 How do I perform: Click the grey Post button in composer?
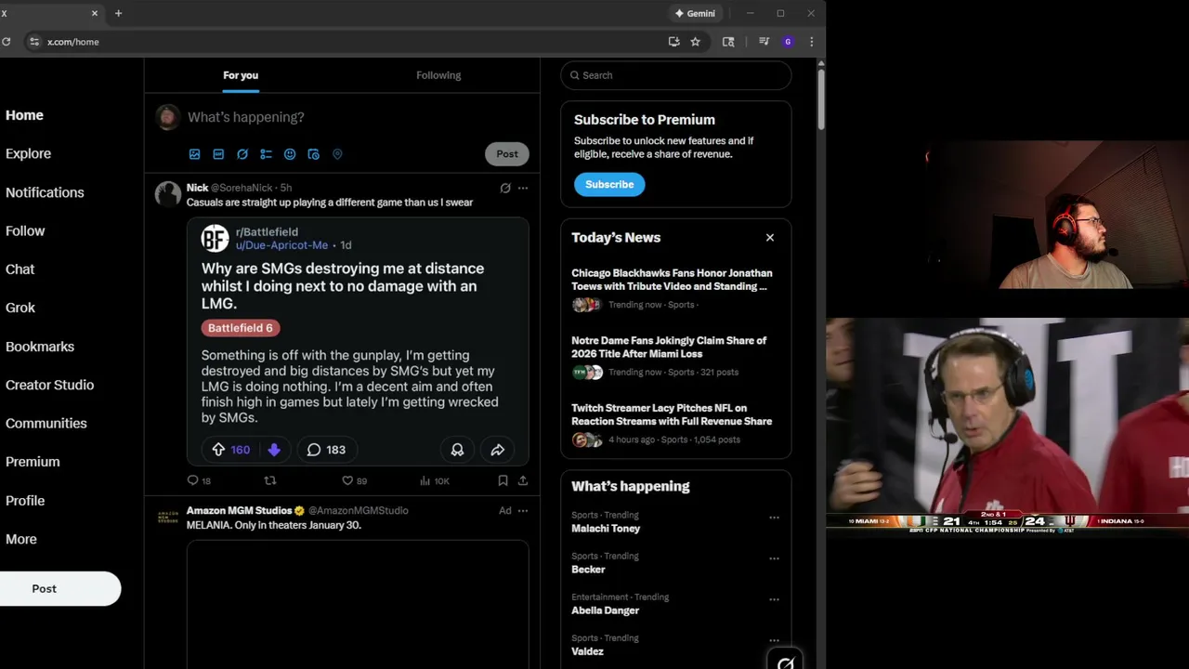(507, 154)
